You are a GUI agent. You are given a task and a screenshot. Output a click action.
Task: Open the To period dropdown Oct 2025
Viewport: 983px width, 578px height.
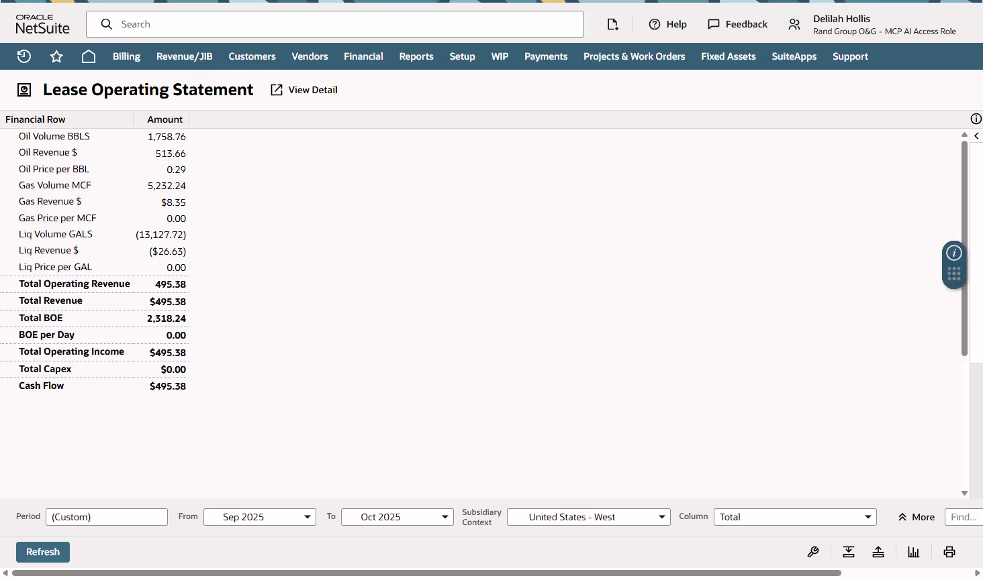coord(397,517)
